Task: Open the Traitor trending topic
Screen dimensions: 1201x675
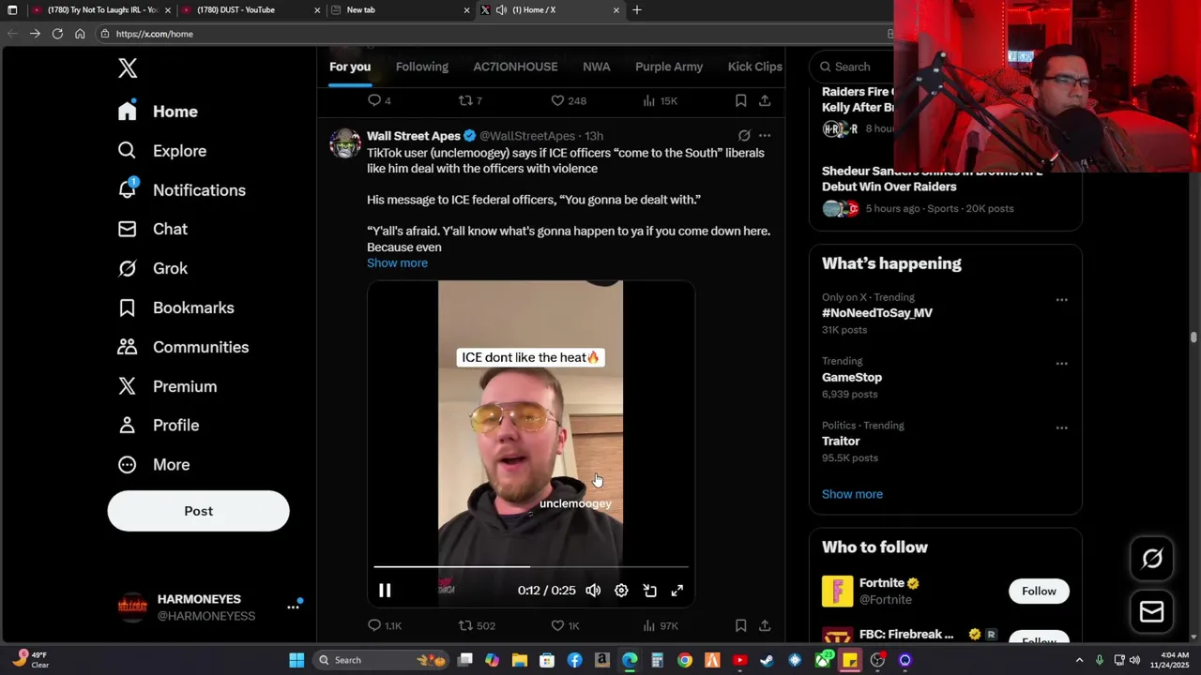Action: point(841,441)
